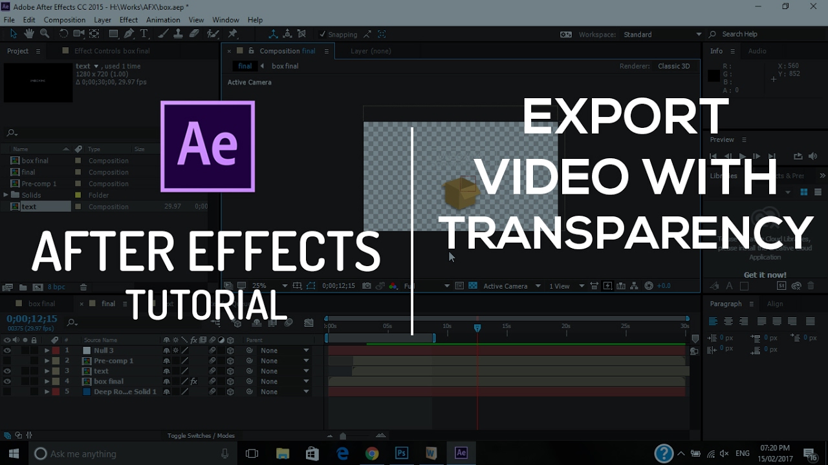
Task: Open Google Chrome from the taskbar
Action: pyautogui.click(x=371, y=453)
